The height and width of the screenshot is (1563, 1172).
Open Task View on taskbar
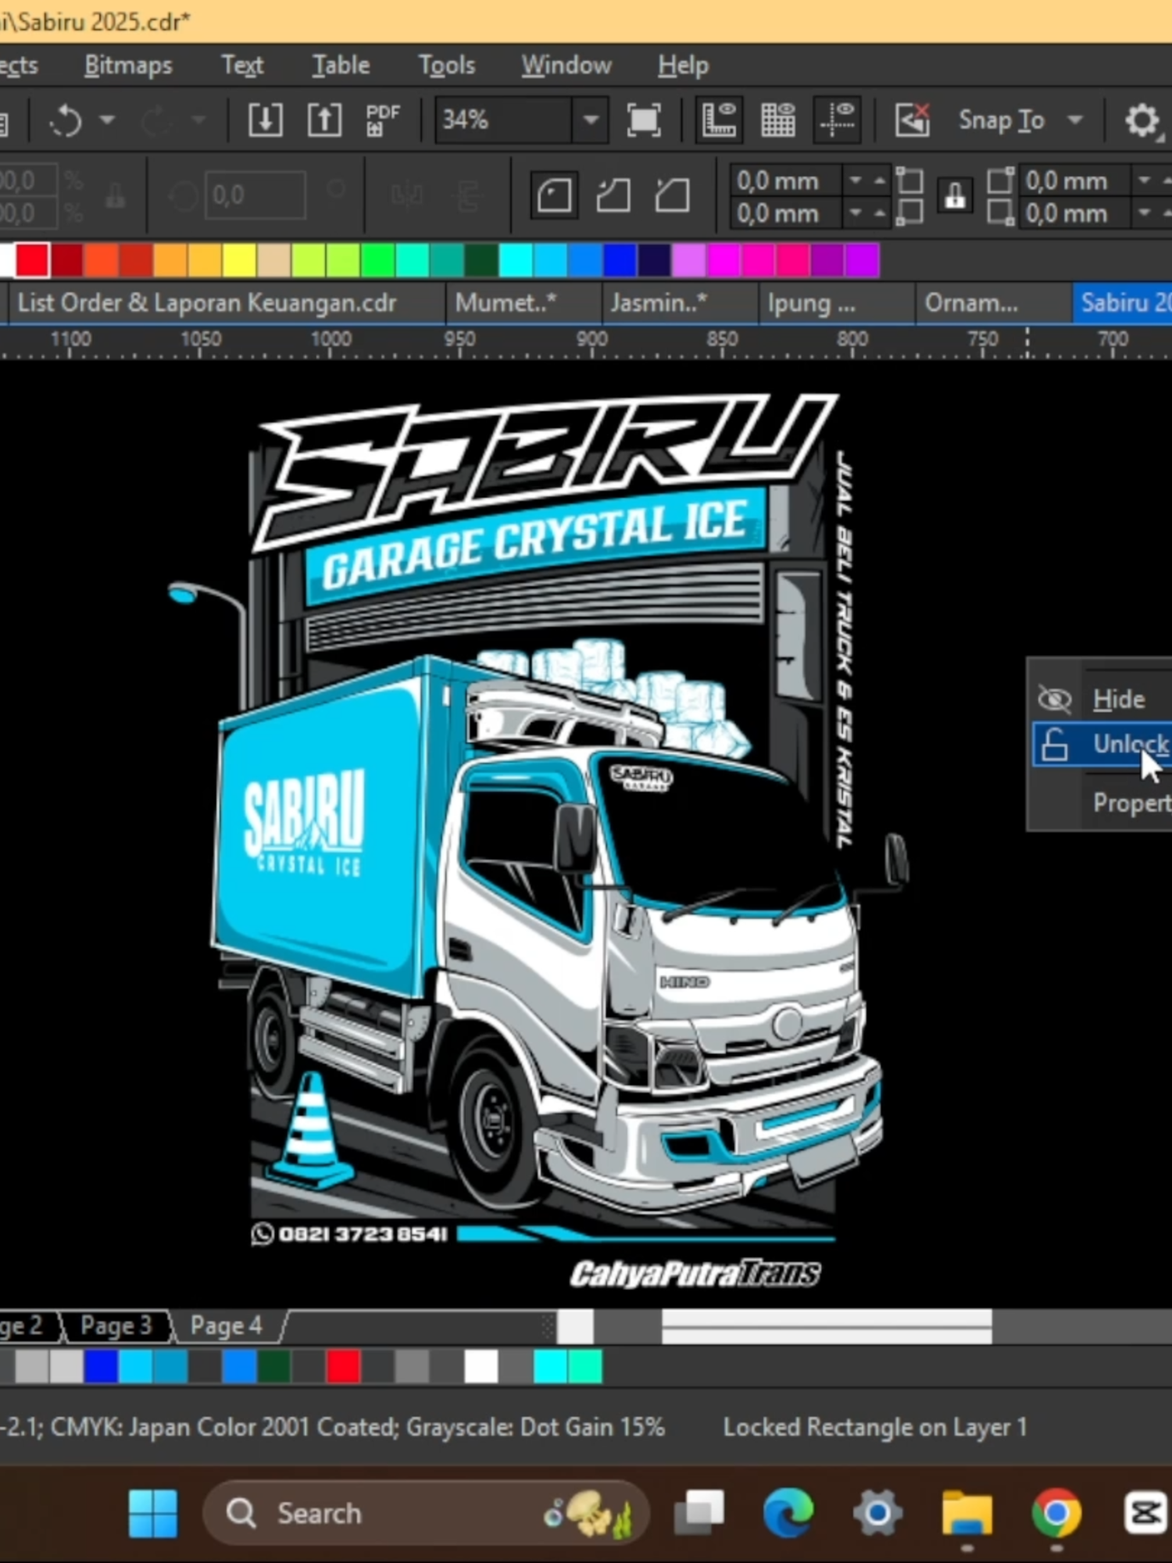click(699, 1514)
